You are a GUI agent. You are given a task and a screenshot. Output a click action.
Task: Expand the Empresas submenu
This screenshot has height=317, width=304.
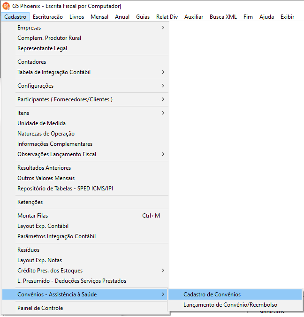(85, 28)
